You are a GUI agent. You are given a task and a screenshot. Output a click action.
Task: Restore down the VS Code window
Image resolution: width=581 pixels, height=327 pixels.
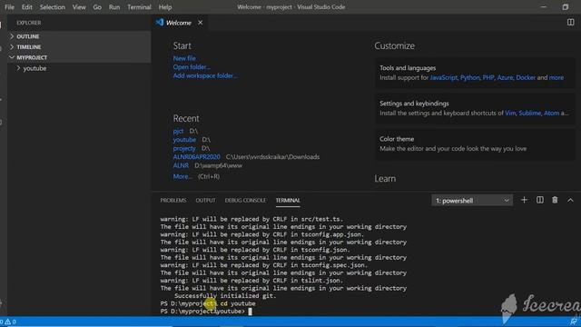coord(565,7)
